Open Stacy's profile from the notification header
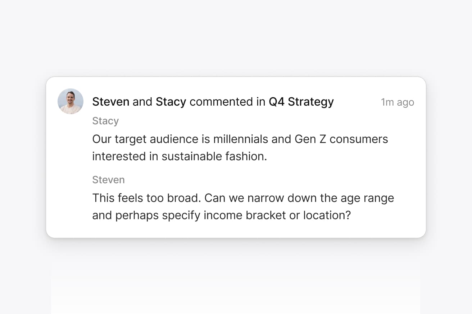Screen dimensions: 472x314 [171, 102]
